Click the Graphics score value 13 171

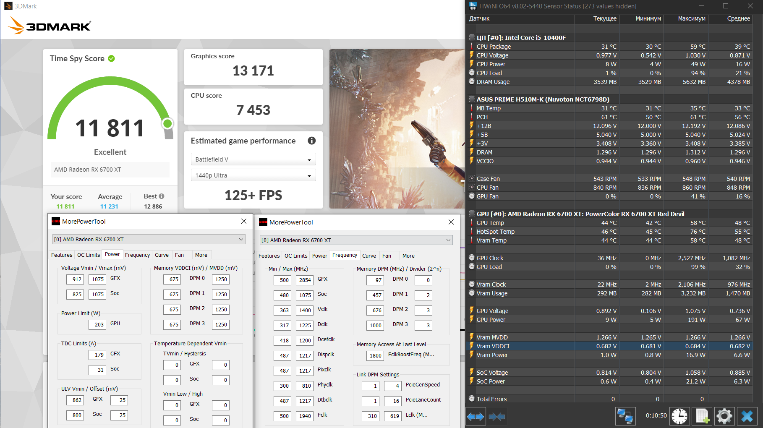pyautogui.click(x=253, y=70)
